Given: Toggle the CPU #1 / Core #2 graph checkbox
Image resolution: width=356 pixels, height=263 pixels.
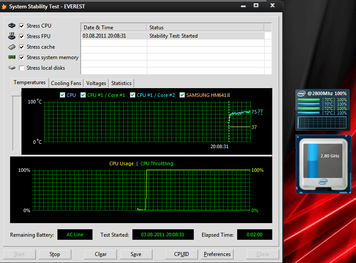Looking at the screenshot, I should click(x=132, y=95).
